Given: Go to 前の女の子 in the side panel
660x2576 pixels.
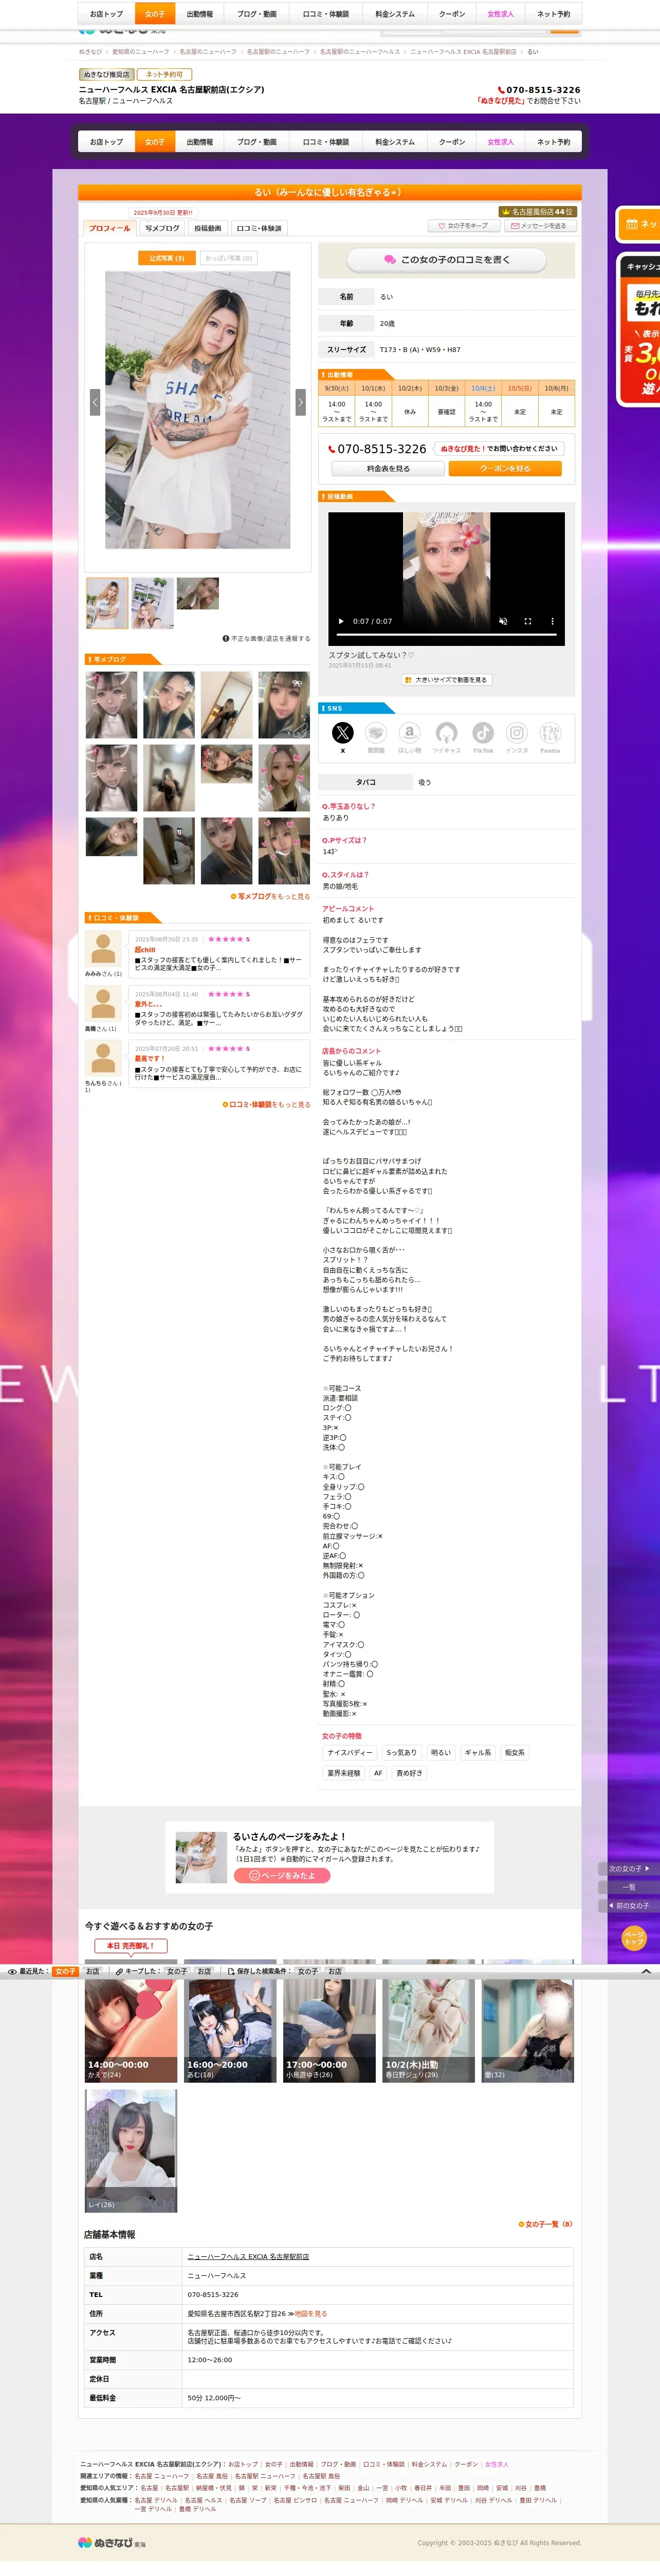Looking at the screenshot, I should coord(630,1906).
